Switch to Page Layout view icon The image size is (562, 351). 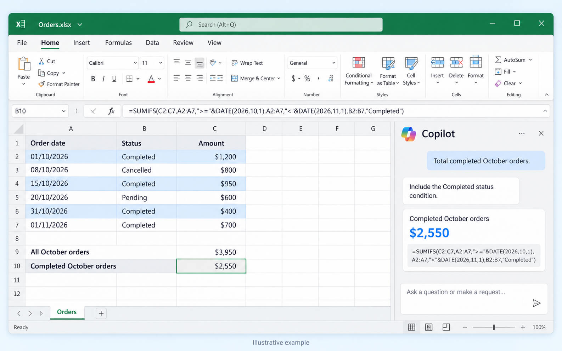[429, 327]
